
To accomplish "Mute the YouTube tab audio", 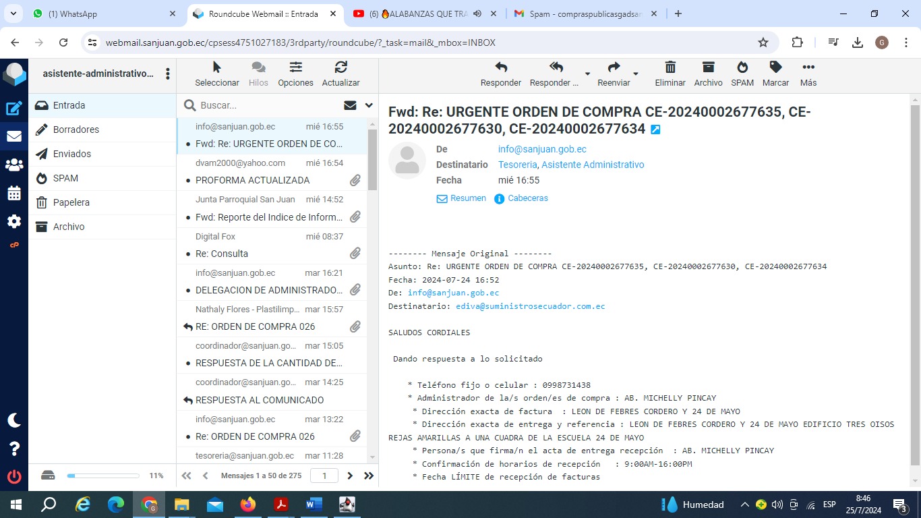I will pyautogui.click(x=477, y=13).
